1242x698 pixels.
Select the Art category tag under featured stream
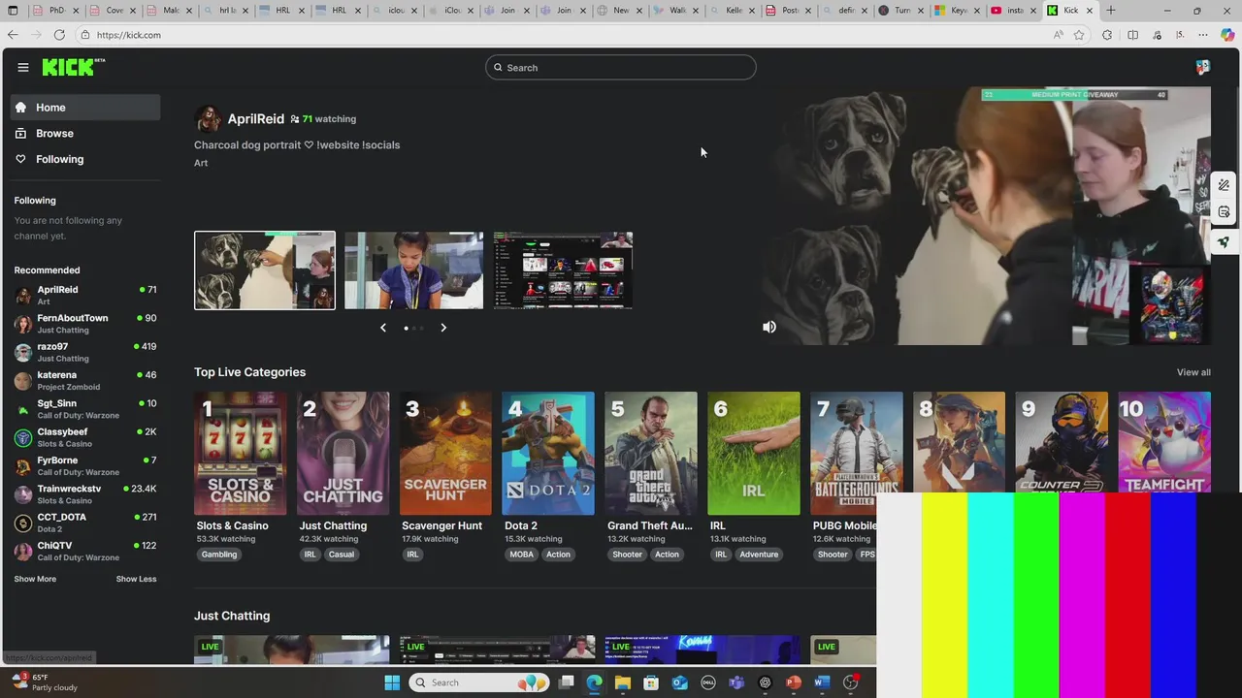201,163
